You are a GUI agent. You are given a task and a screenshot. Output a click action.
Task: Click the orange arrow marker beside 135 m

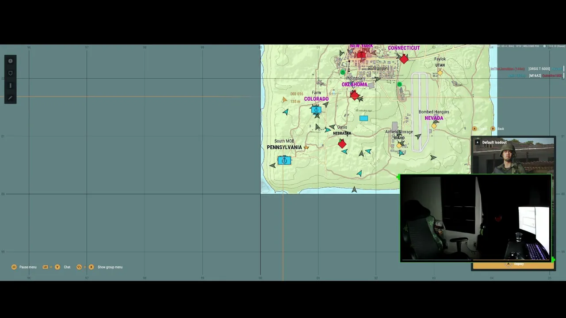click(x=284, y=100)
